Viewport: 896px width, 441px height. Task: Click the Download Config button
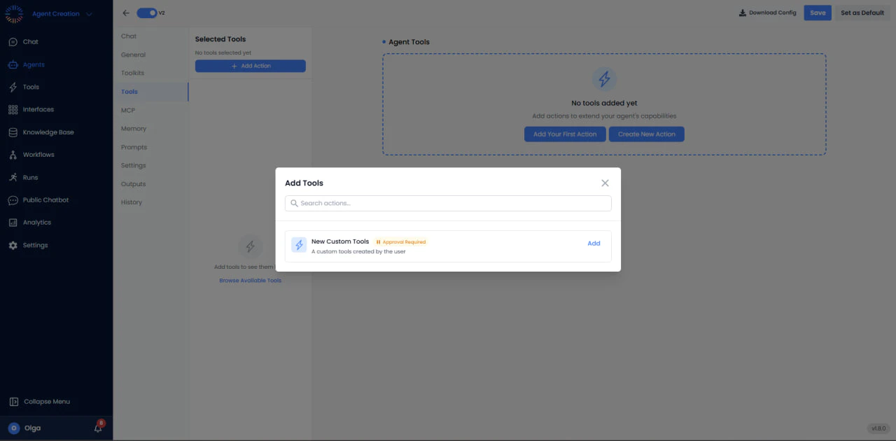(767, 12)
